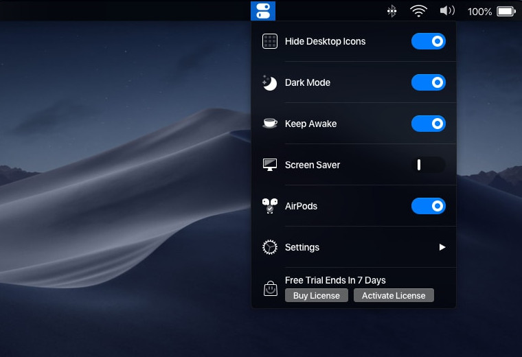Enable the Screen Saver toggle

(429, 165)
